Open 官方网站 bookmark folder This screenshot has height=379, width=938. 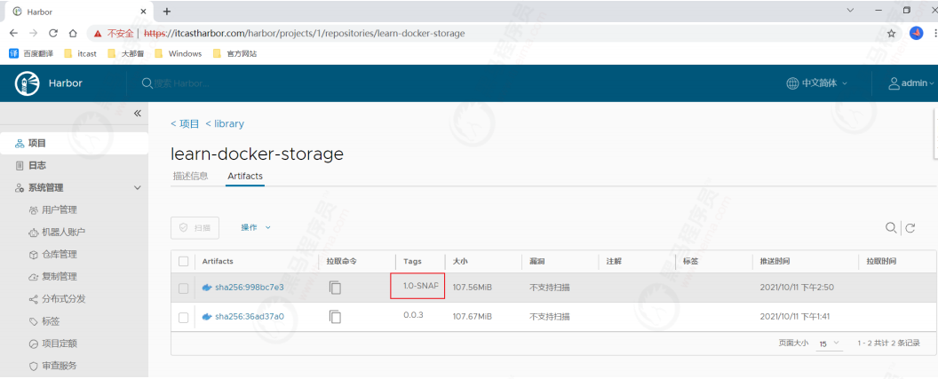(234, 54)
